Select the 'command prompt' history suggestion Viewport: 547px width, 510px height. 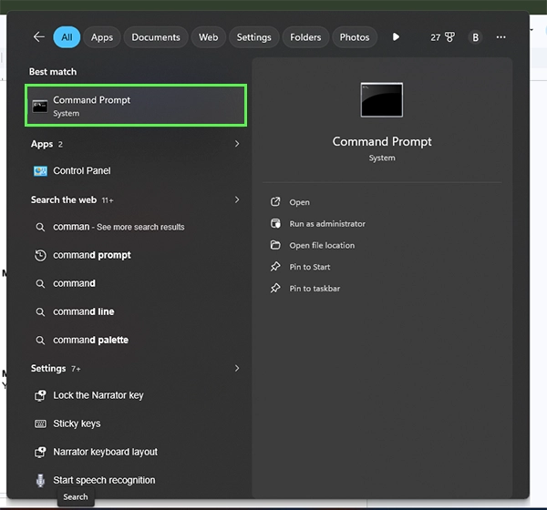click(136, 255)
